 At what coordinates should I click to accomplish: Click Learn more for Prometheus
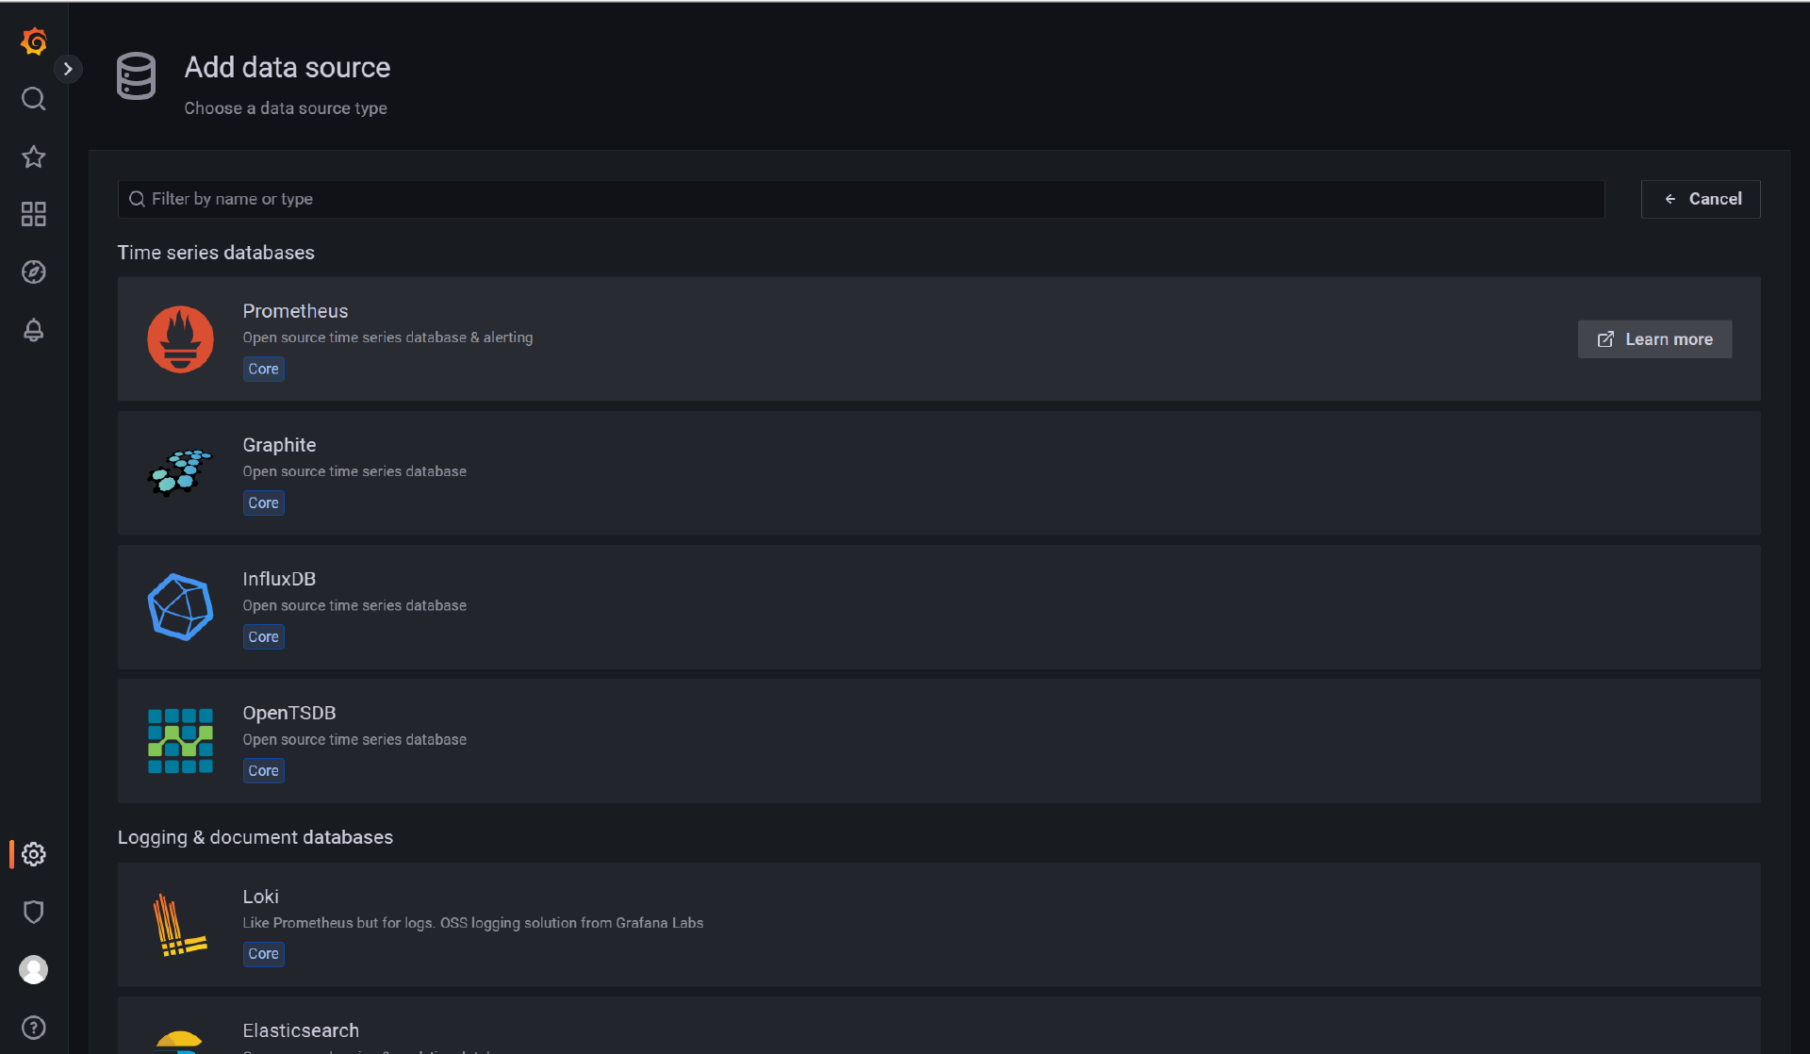coord(1654,339)
